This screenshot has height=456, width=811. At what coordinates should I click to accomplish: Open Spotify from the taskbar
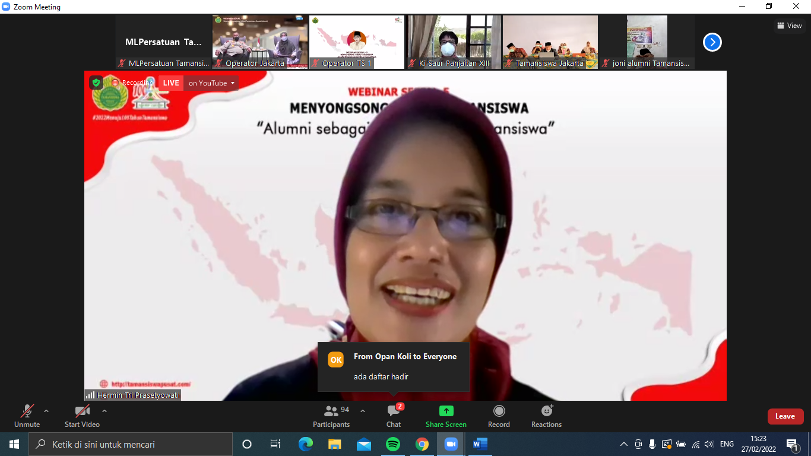point(392,444)
